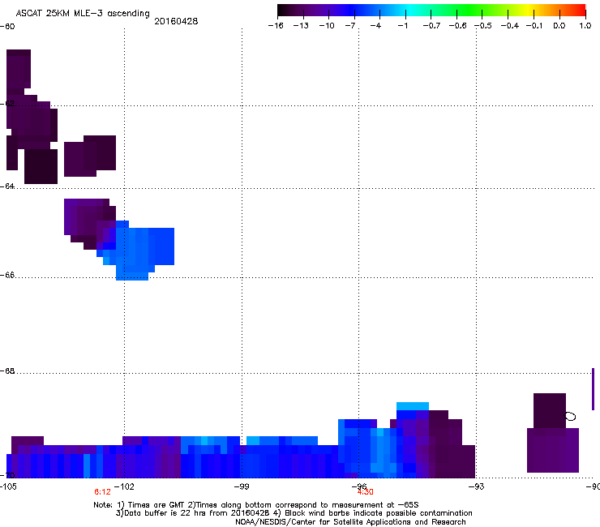Click the colorbar tick label "-10"
Screen dimensions: 600x527
(327, 26)
